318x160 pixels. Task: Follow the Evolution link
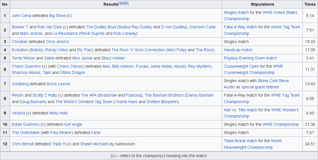20,50
